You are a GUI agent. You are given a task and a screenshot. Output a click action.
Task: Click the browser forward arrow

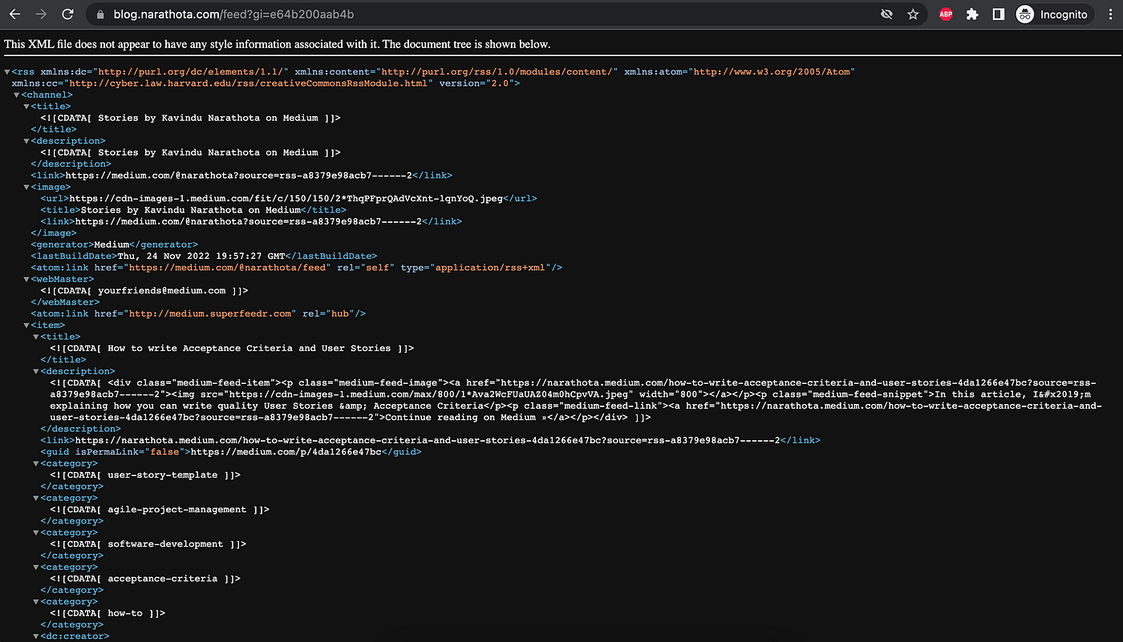point(42,14)
